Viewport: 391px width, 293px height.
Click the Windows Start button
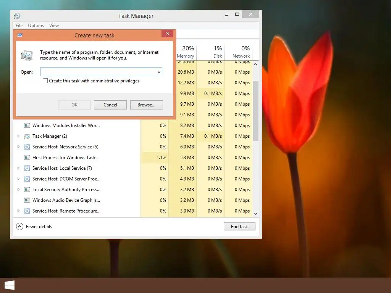coord(10,285)
